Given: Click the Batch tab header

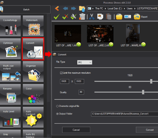Looking at the screenshot, I should [26, 9].
